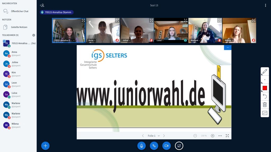Image resolution: width=271 pixels, height=152 pixels.
Task: Select participant Joline in the list
Action: 18,64
